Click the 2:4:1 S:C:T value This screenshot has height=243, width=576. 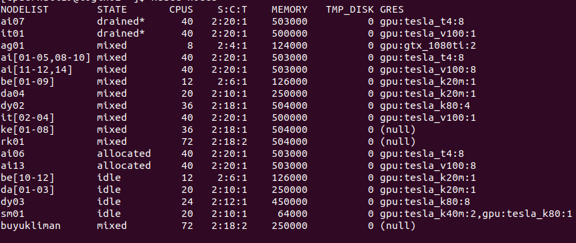click(232, 46)
